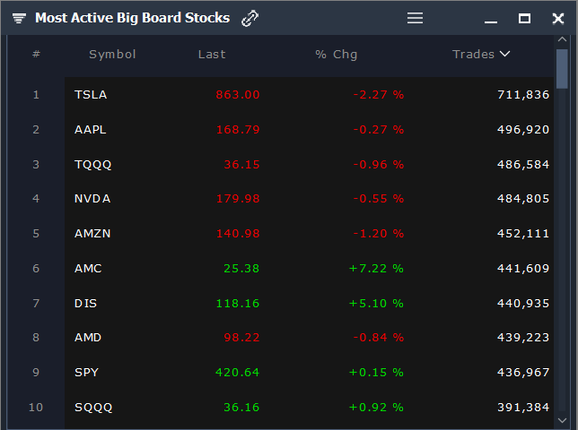Click the # column header

click(36, 54)
